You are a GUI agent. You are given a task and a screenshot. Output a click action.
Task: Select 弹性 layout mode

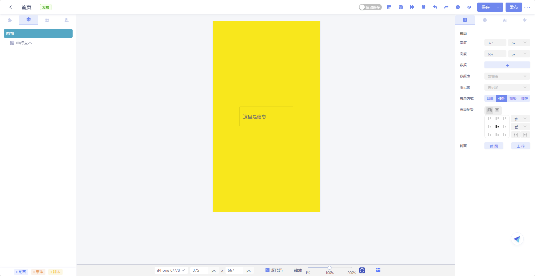[x=502, y=98]
